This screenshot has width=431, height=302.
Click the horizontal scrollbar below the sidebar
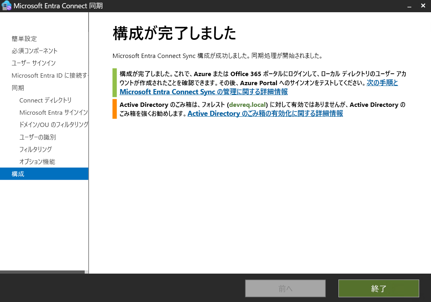pyautogui.click(x=41, y=273)
